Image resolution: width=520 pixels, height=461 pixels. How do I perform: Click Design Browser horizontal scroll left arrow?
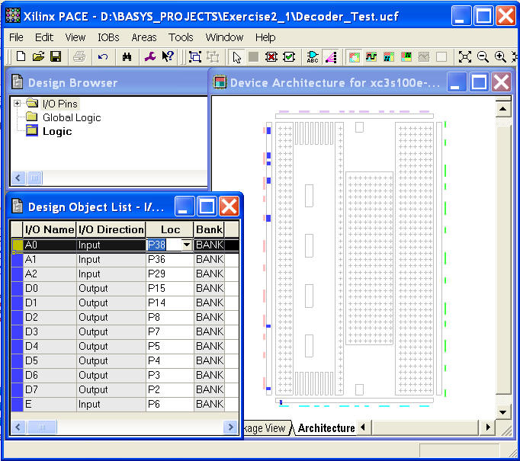(18, 178)
